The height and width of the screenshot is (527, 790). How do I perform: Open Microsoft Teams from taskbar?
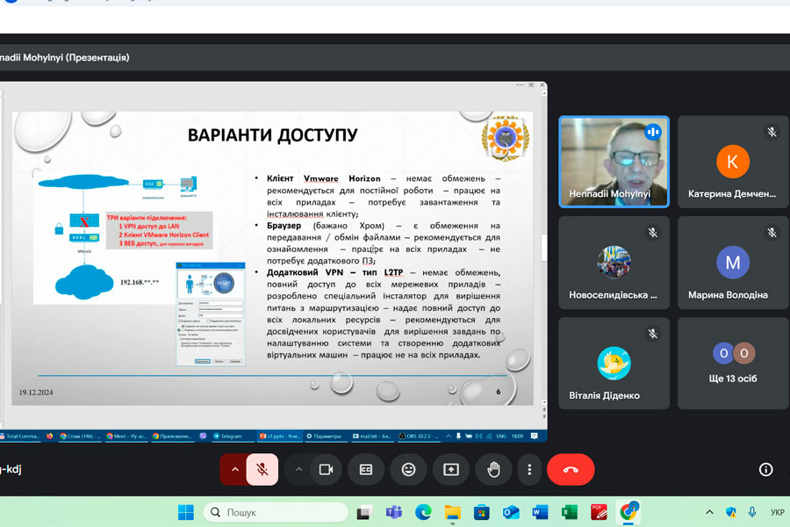click(393, 512)
